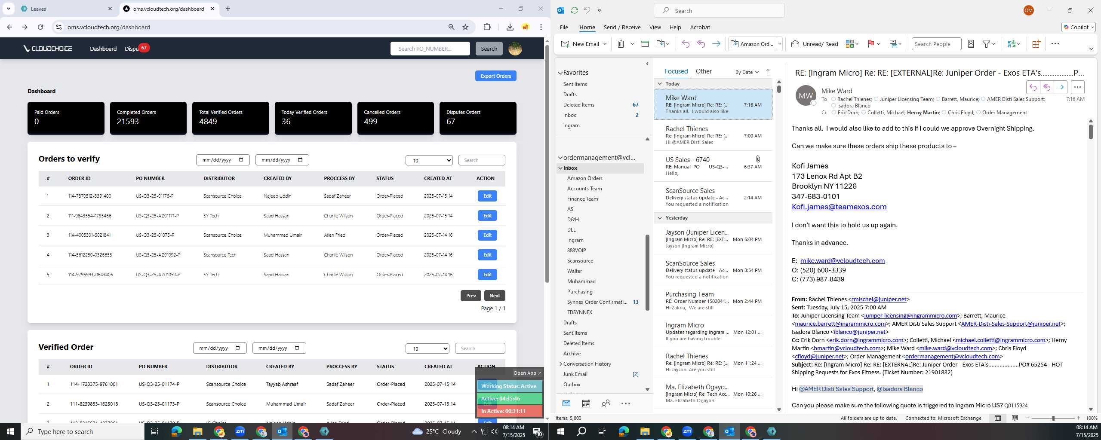Click the Send/Receive sync icon in title bar
This screenshot has height=440, width=1101.
point(574,10)
